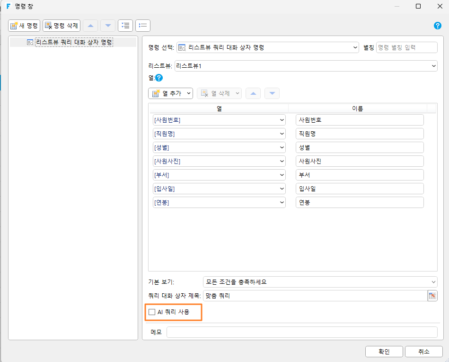Screen dimensions: 449x362
Task: Move command up with top toolbar arrow
Action: 90,26
